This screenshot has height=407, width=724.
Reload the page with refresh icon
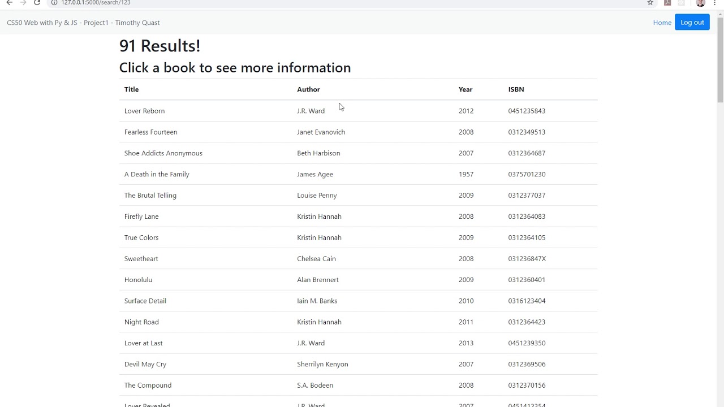(37, 3)
